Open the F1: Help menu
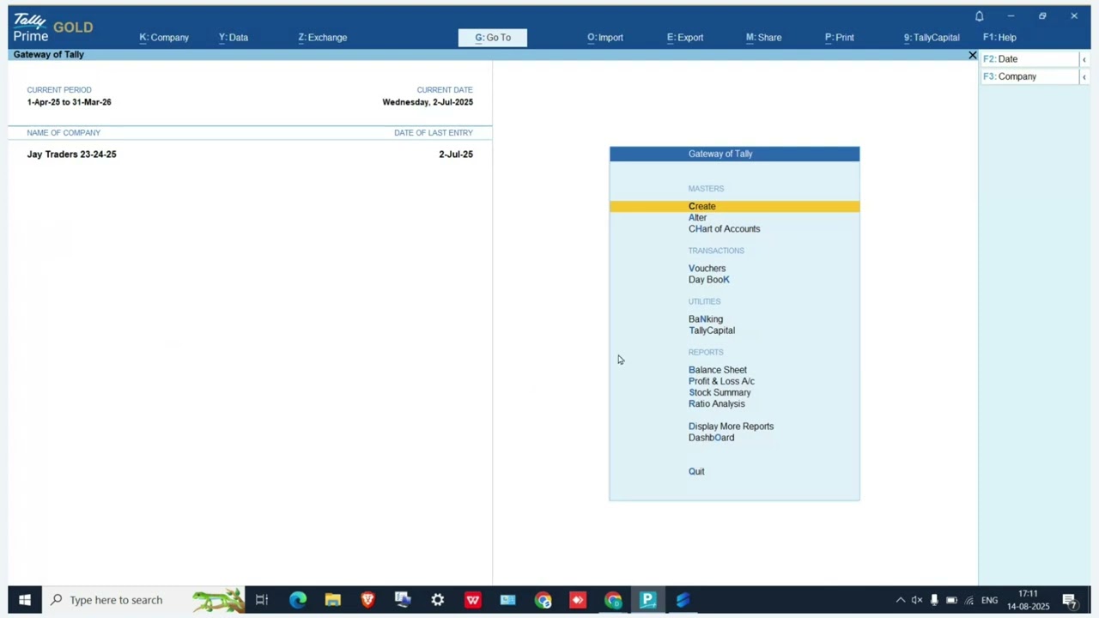Image resolution: width=1099 pixels, height=618 pixels. click(x=999, y=38)
